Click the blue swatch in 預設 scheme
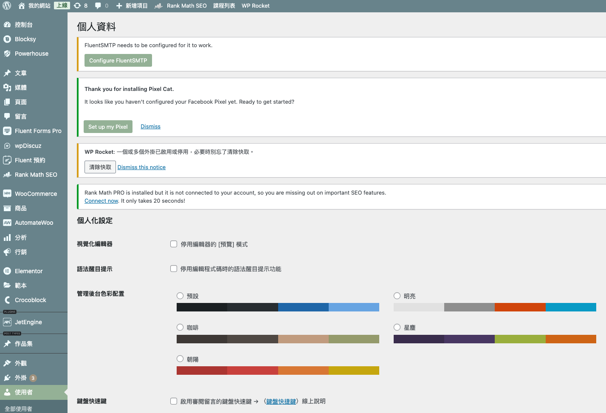This screenshot has width=606, height=413. click(x=303, y=307)
